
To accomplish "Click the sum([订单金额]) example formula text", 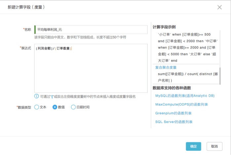I will [x=188, y=77].
